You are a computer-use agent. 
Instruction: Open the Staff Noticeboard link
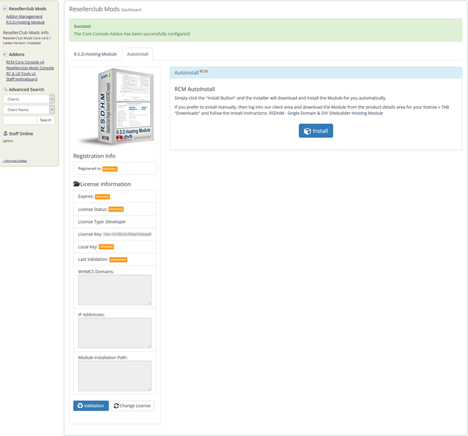(x=22, y=79)
